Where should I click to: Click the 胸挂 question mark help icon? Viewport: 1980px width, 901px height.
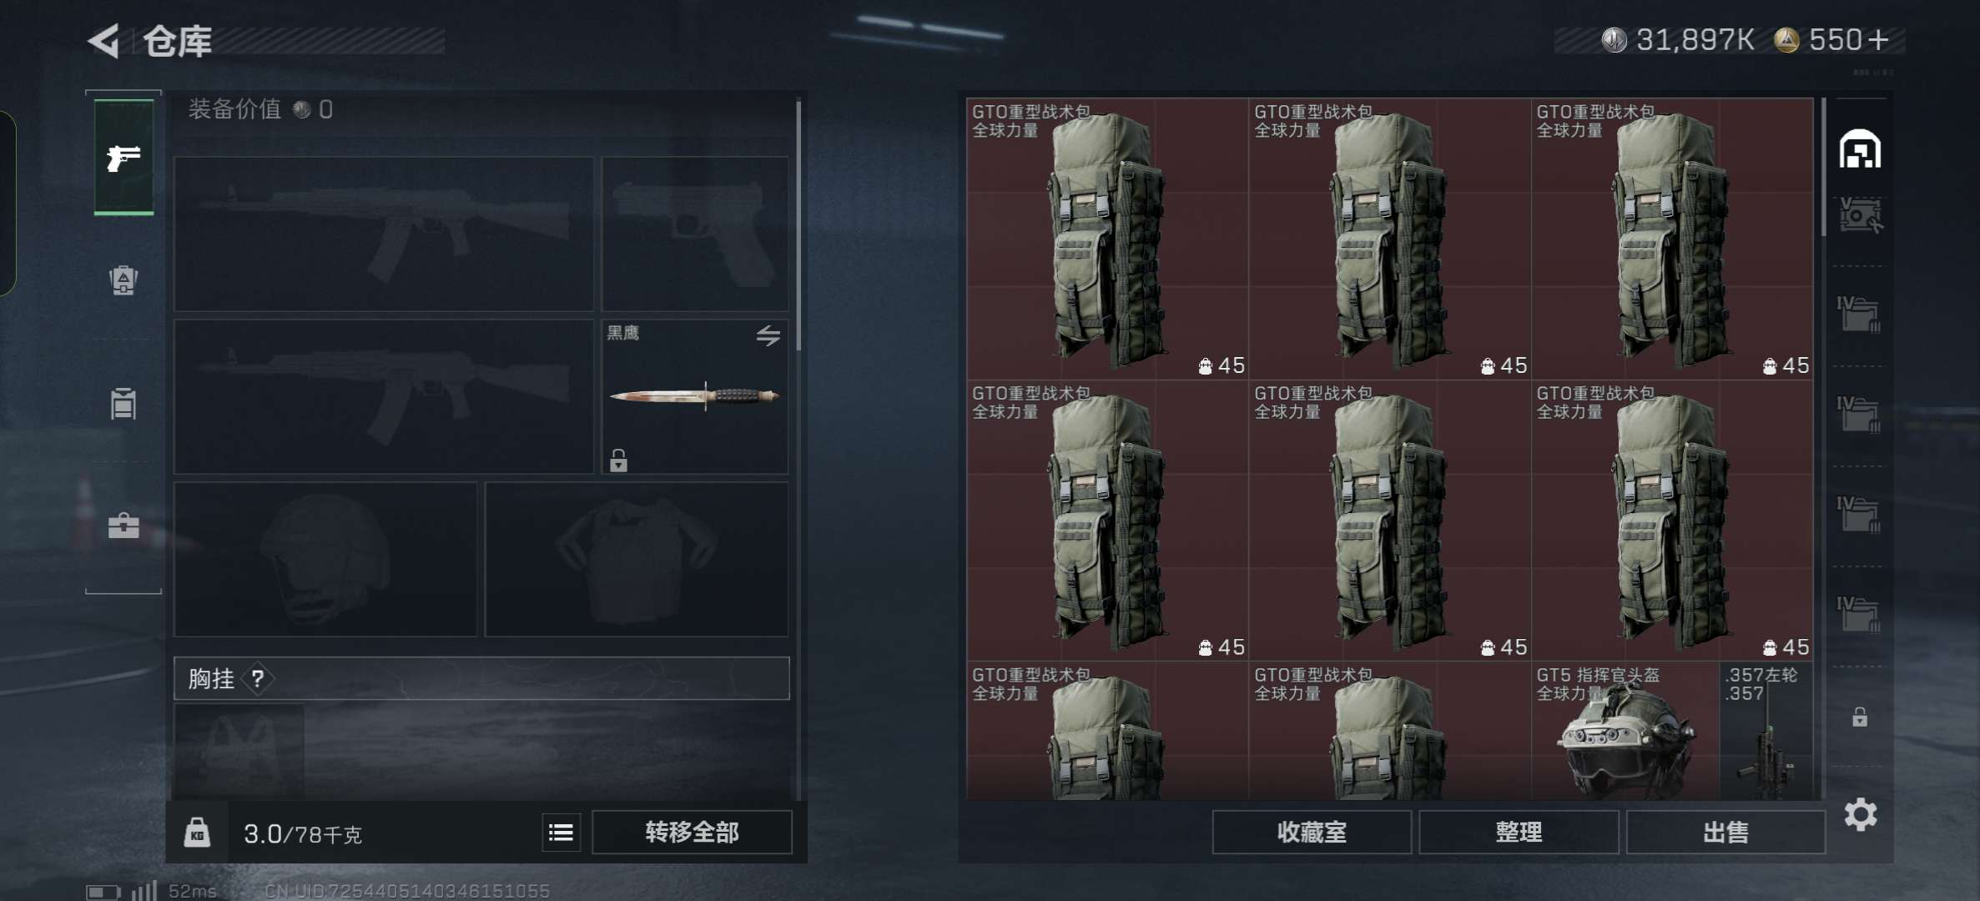[x=258, y=679]
